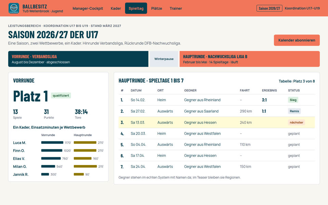Screen dimensions: 328x205
Task: Click the Gegner column header
Action: tap(190, 90)
